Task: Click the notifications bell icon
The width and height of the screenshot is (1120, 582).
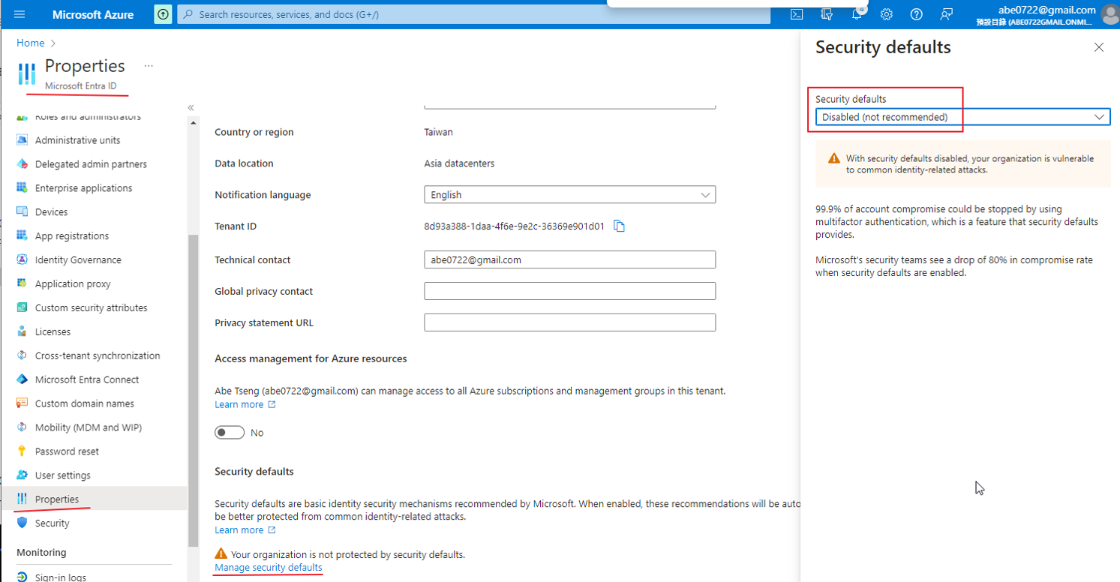Action: [x=856, y=14]
